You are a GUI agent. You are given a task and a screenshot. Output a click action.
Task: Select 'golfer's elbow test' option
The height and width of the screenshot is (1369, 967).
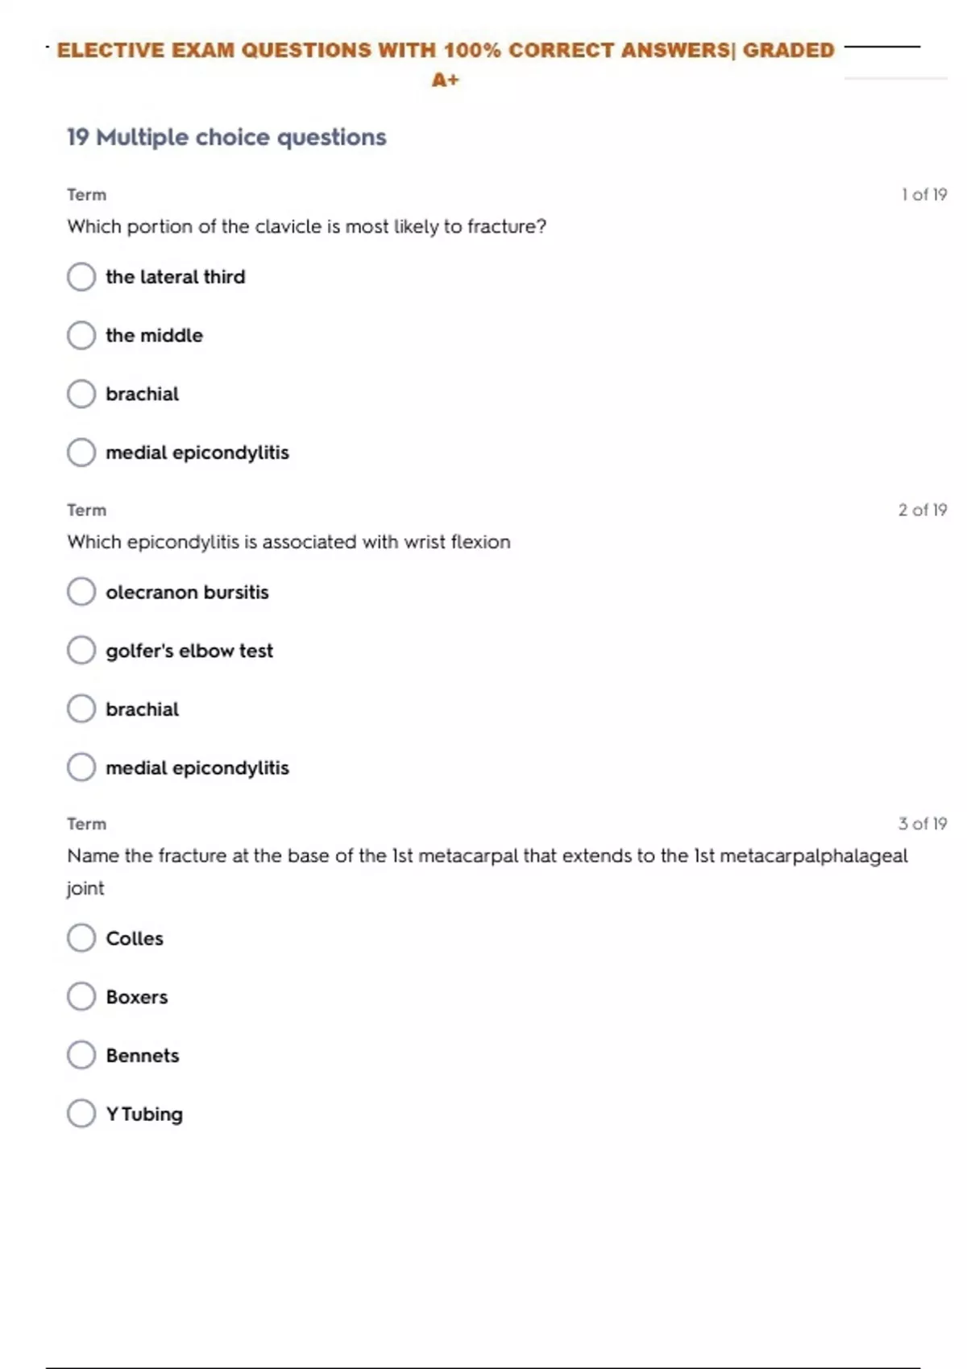(x=81, y=651)
